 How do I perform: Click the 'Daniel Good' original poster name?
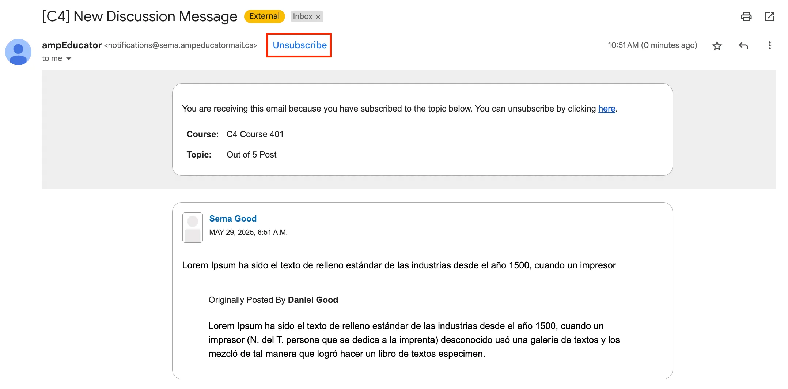pyautogui.click(x=313, y=300)
